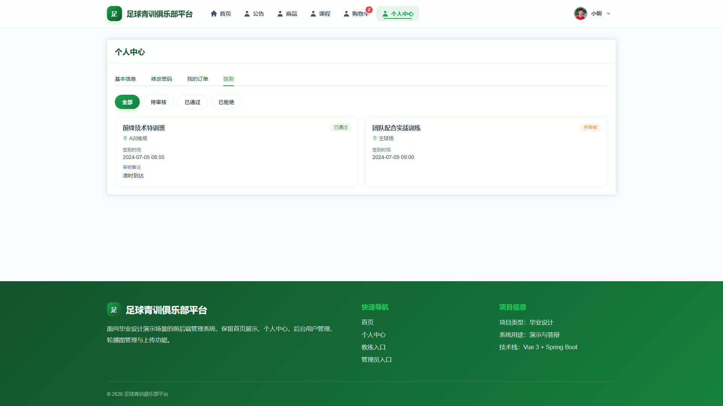The image size is (723, 406).
Task: Click the person icon beside 商品
Action: (280, 14)
